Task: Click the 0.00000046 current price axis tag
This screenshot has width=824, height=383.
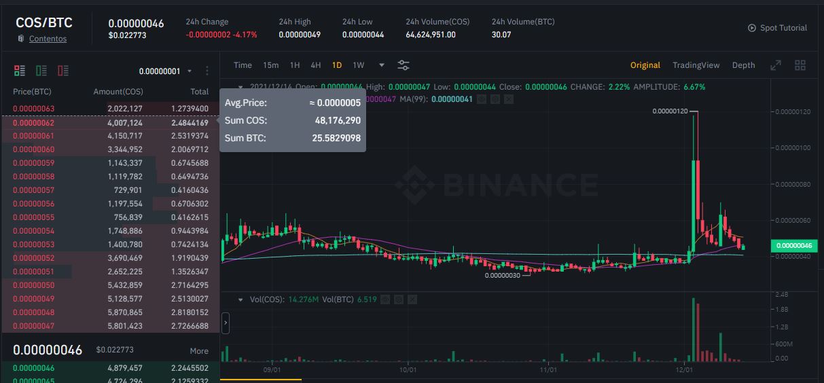Action: pyautogui.click(x=794, y=246)
